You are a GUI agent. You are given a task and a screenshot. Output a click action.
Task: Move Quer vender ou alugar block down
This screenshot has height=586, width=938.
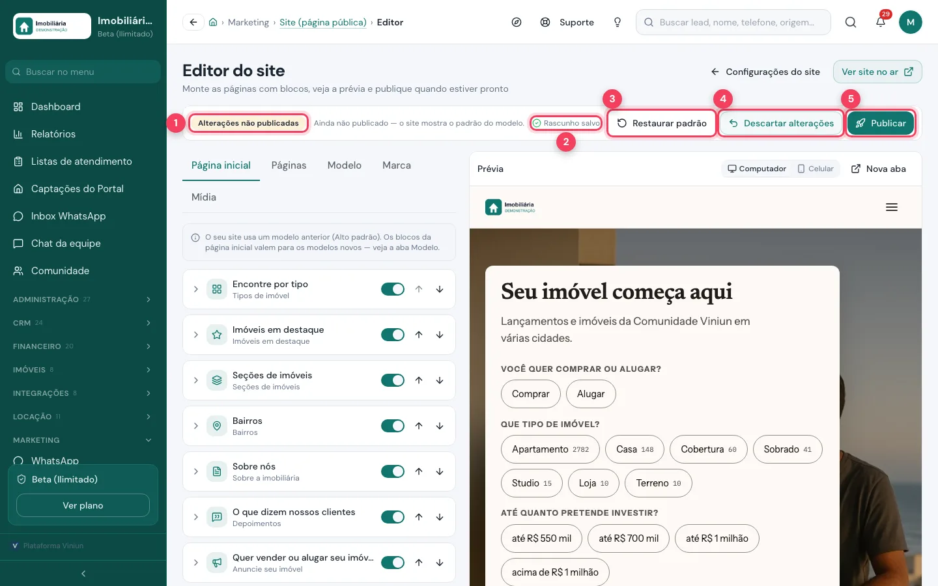click(440, 563)
